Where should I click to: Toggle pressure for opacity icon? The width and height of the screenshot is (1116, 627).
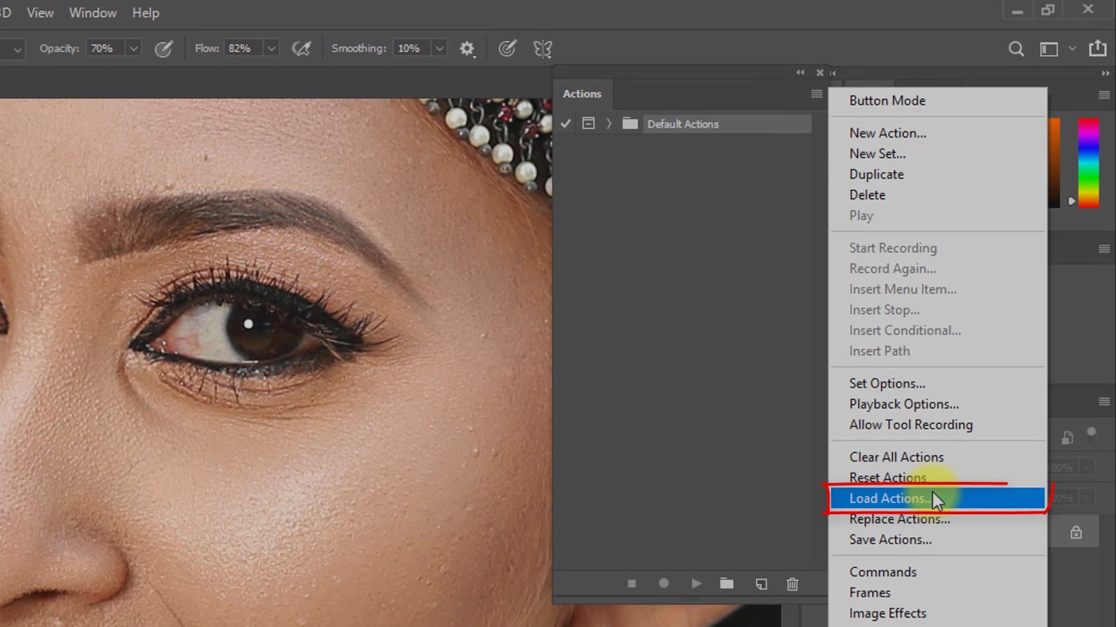163,49
